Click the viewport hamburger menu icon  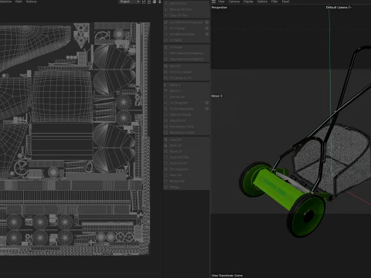pos(213,2)
